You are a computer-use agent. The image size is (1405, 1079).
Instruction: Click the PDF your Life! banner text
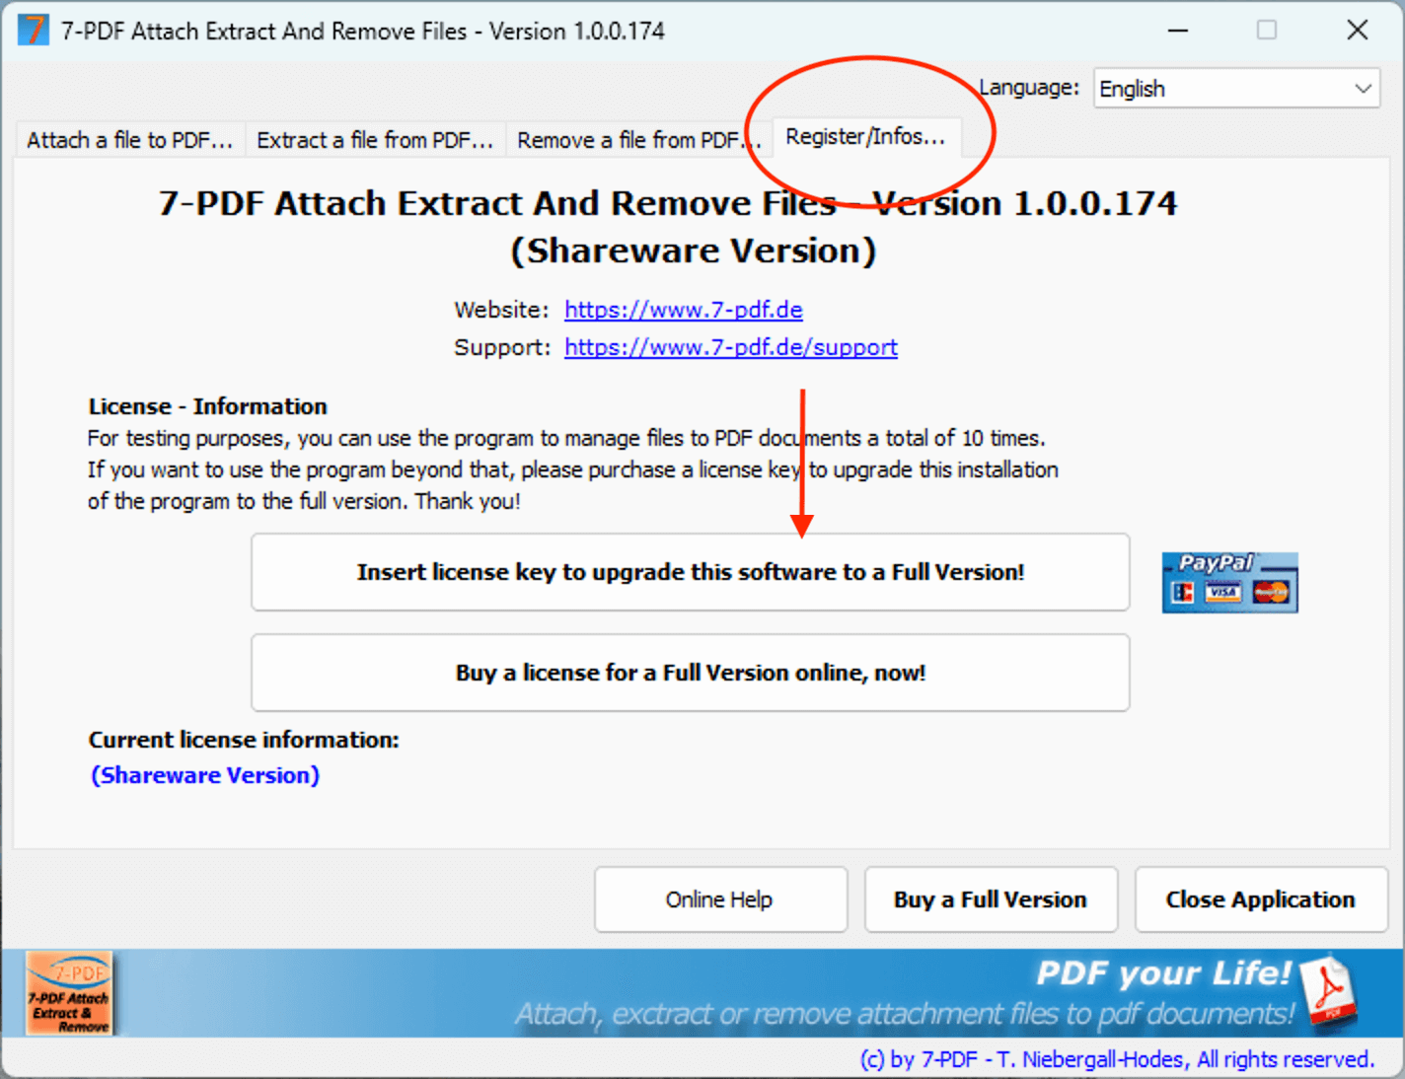coord(1163,973)
